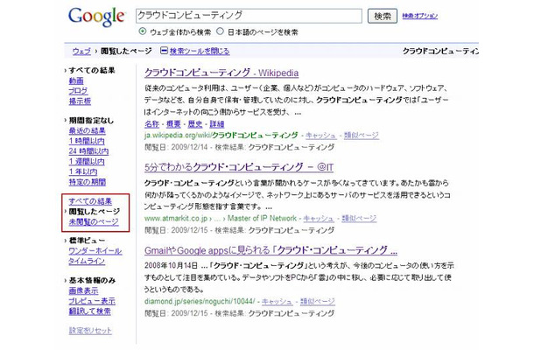Open 類似ページ for Wikipedia result
This screenshot has width=534, height=350.
[362, 136]
